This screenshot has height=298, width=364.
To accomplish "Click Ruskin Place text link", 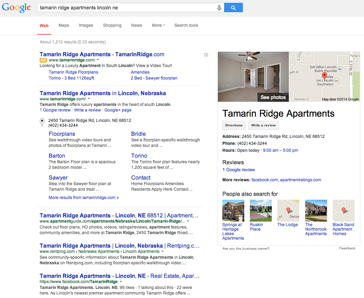I will 256,227.
